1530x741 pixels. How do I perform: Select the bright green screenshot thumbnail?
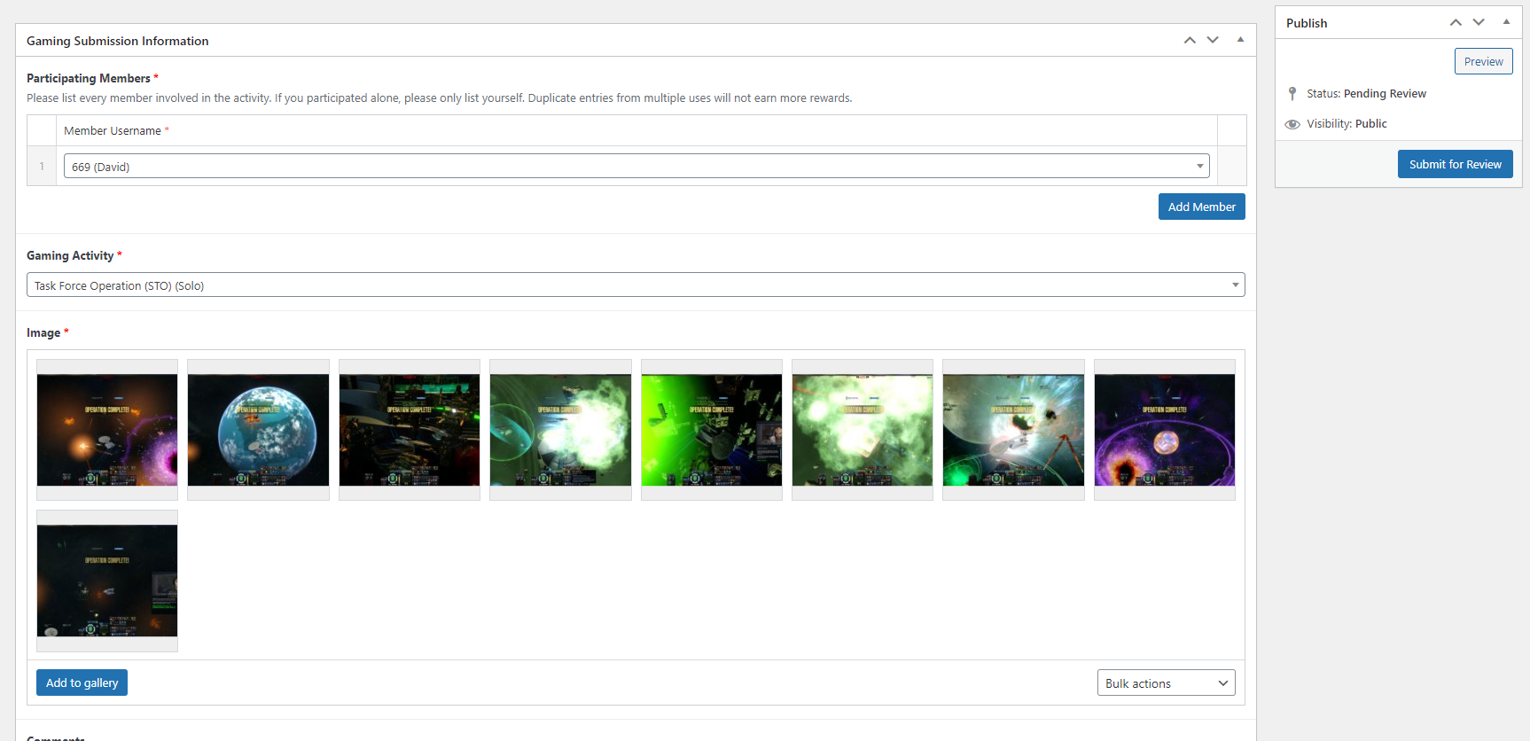click(x=711, y=430)
